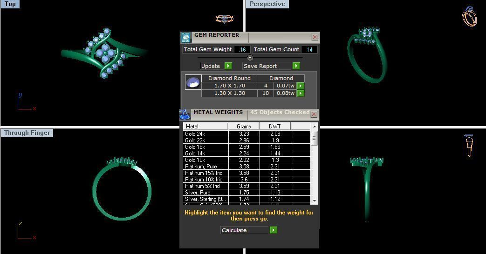Click the 3.23 grams value for Gold 24k
The height and width of the screenshot is (254, 486).
click(x=244, y=134)
